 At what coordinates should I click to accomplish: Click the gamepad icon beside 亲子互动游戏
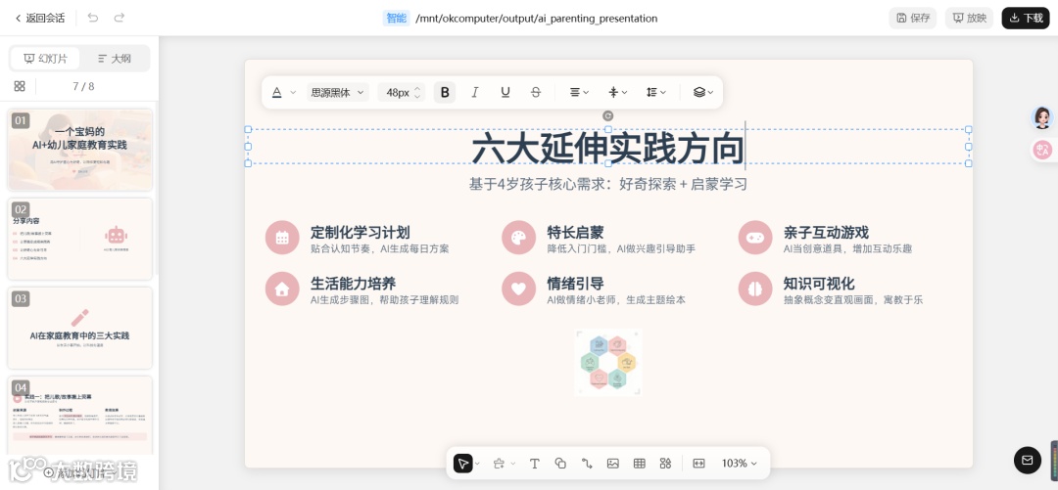(755, 238)
